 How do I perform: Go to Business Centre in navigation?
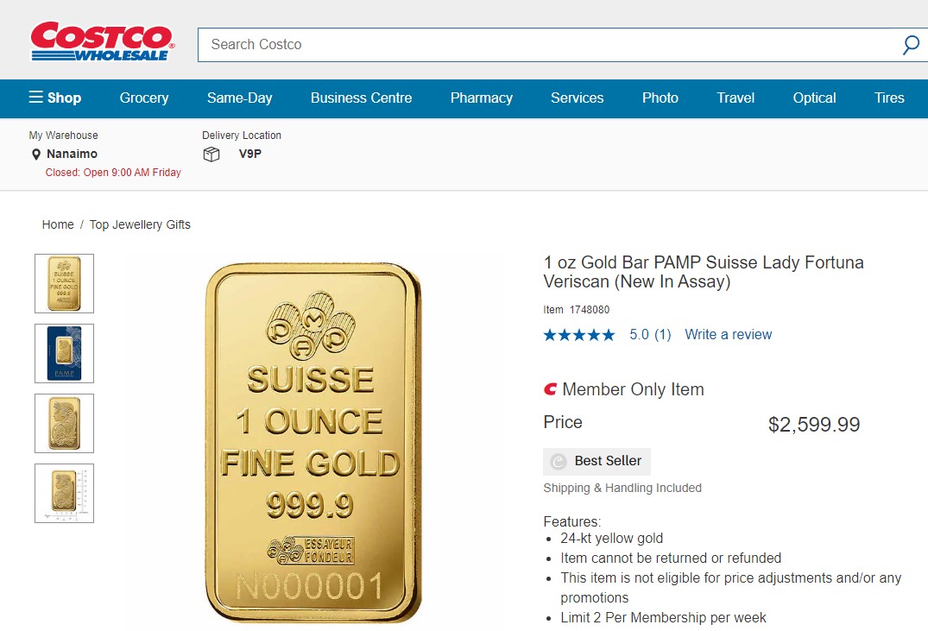tap(361, 98)
